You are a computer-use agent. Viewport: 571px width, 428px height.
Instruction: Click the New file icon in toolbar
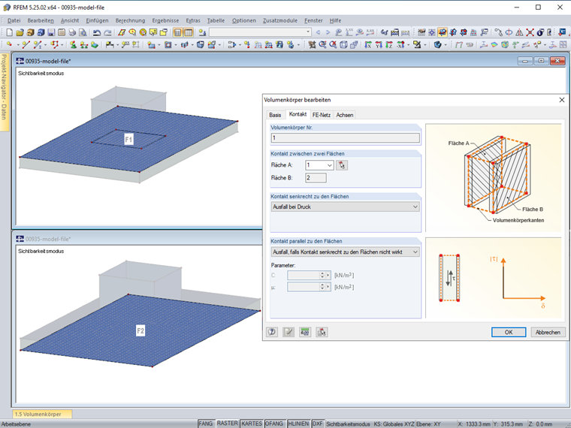[10, 33]
